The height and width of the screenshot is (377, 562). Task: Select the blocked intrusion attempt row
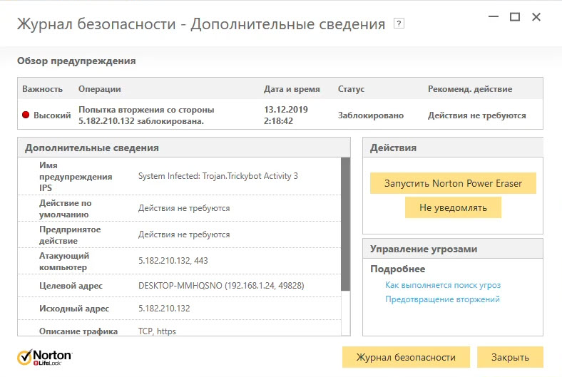coord(280,115)
